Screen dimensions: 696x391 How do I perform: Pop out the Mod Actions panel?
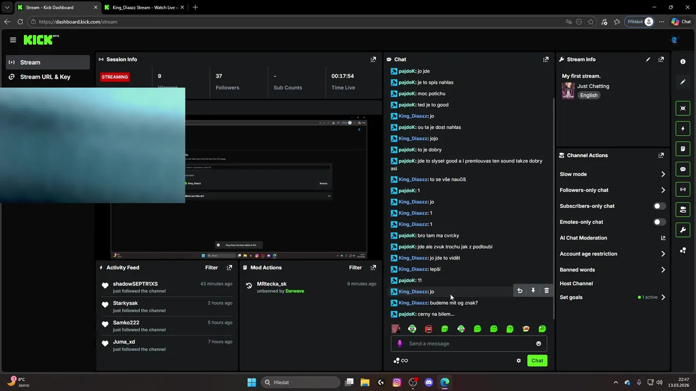[x=373, y=267]
